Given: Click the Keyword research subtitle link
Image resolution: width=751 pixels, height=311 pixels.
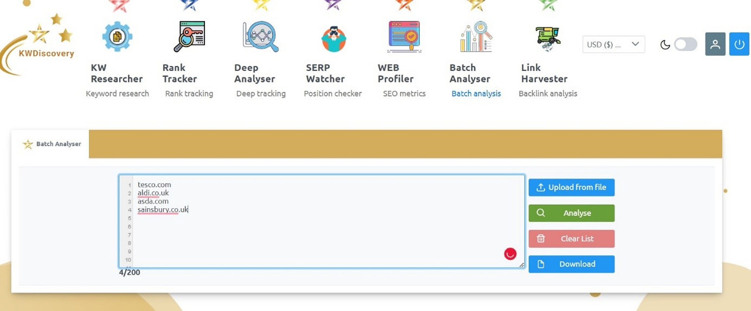Looking at the screenshot, I should pyautogui.click(x=117, y=94).
